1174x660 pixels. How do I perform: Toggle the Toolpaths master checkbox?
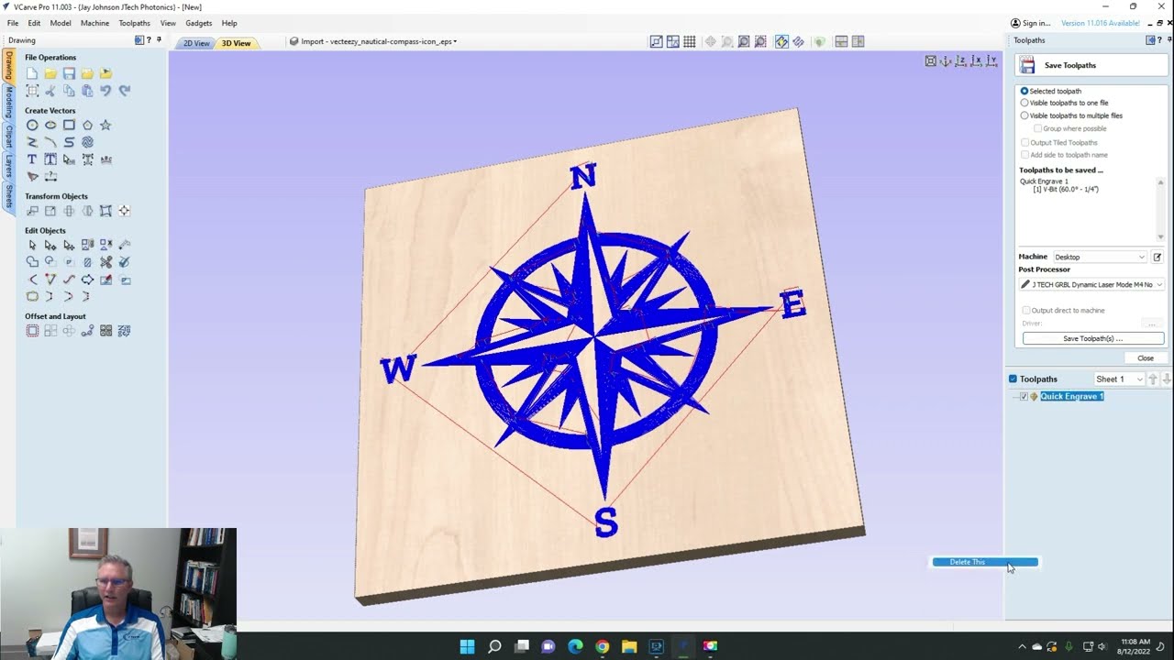(1013, 379)
